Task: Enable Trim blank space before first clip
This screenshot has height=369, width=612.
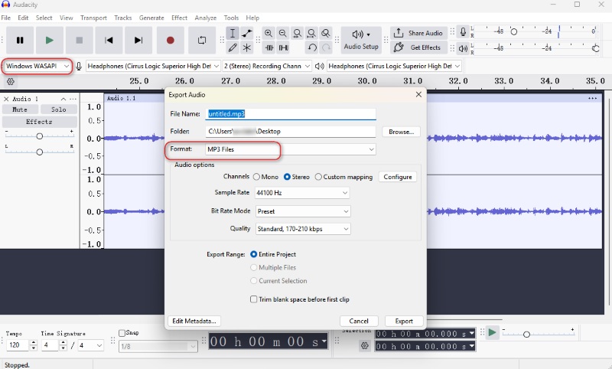Action: (254, 299)
